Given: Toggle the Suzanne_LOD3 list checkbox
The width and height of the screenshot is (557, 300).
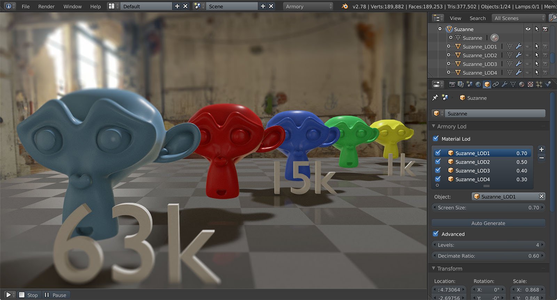Looking at the screenshot, I should [438, 170].
